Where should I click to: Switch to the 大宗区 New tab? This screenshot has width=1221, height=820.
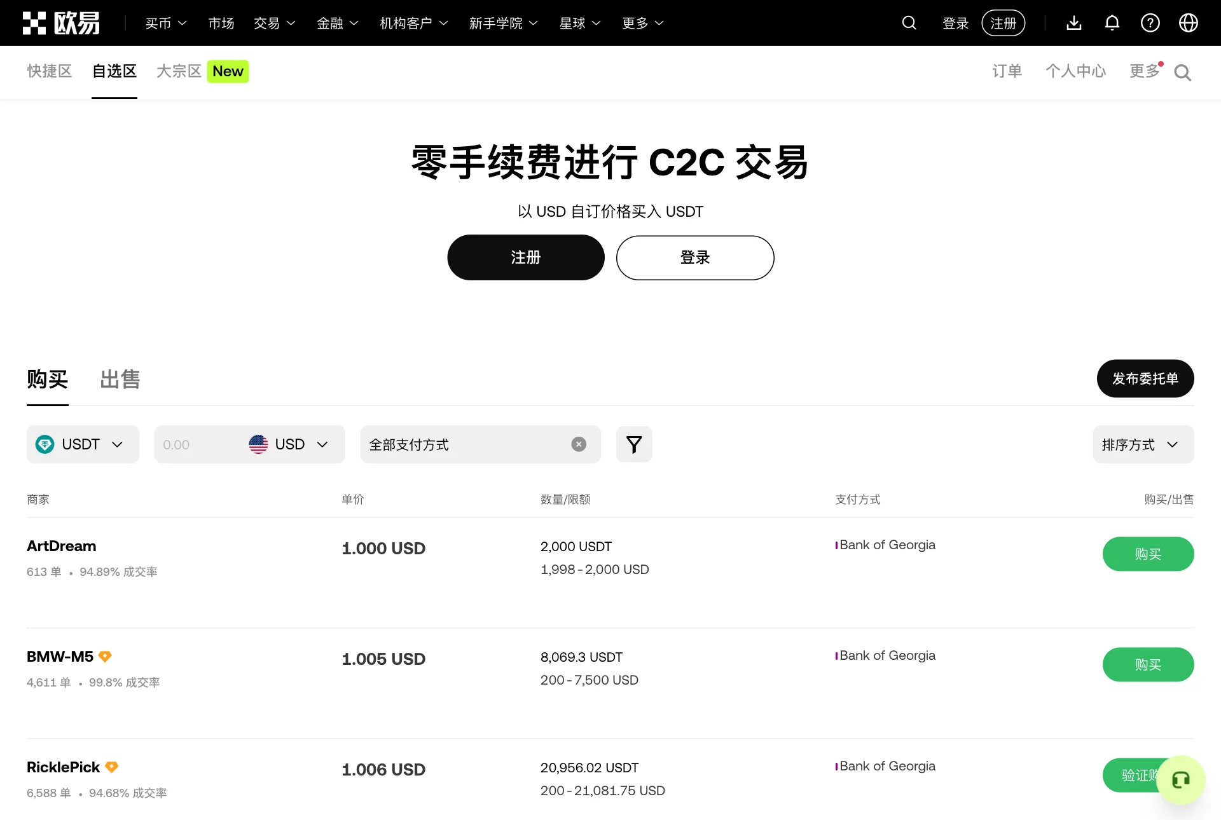pos(202,71)
